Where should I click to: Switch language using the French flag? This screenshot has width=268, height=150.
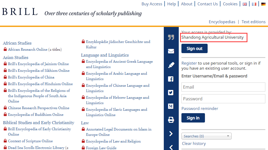[254, 4]
